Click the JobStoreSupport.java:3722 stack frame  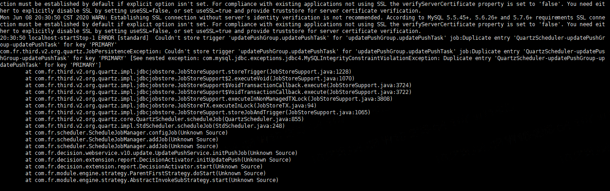pyautogui.click(x=219, y=92)
